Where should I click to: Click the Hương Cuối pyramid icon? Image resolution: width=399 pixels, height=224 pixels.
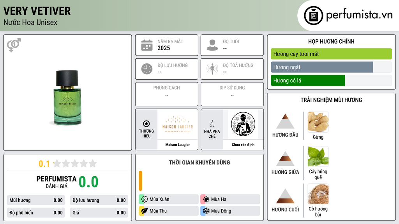pos(285,196)
